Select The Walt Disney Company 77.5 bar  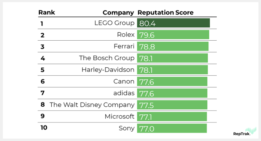pos(172,105)
